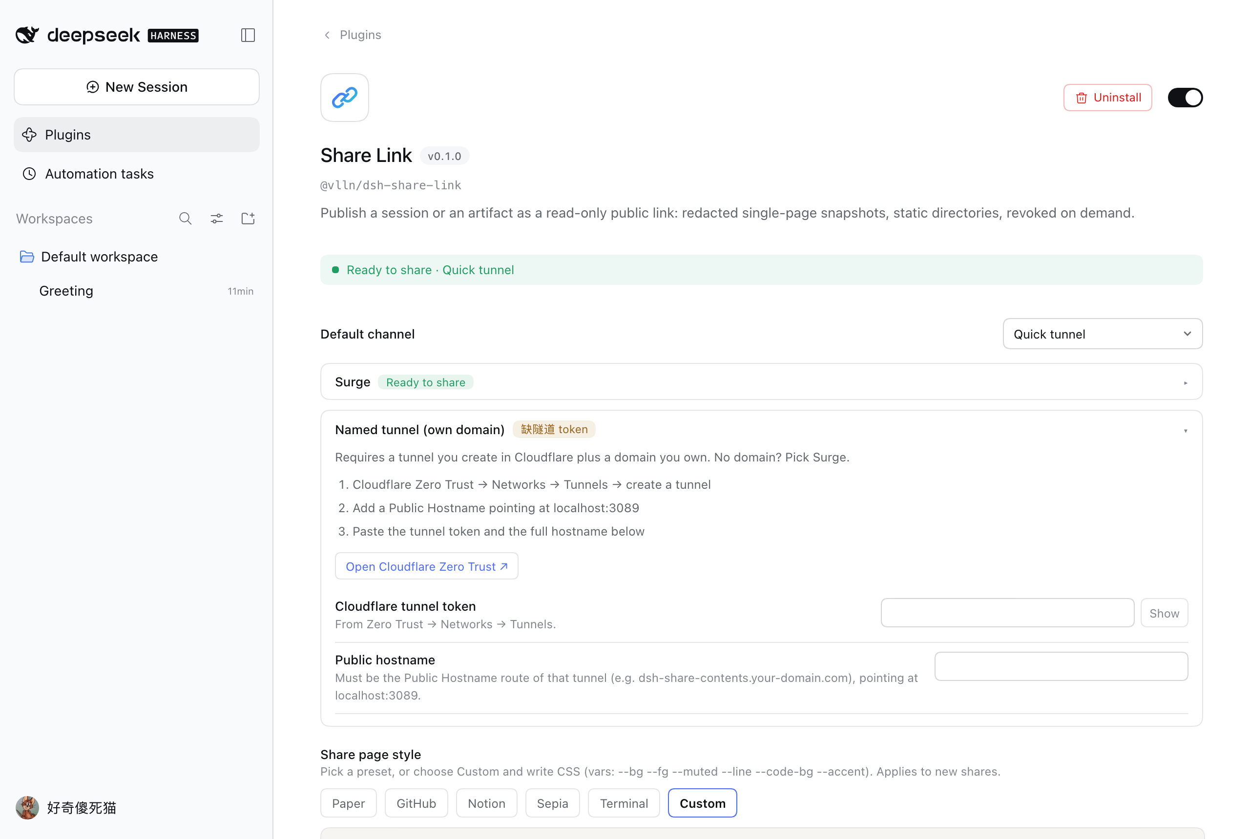This screenshot has width=1250, height=839.
Task: Collapse the sidebar panel icon
Action: [x=248, y=35]
